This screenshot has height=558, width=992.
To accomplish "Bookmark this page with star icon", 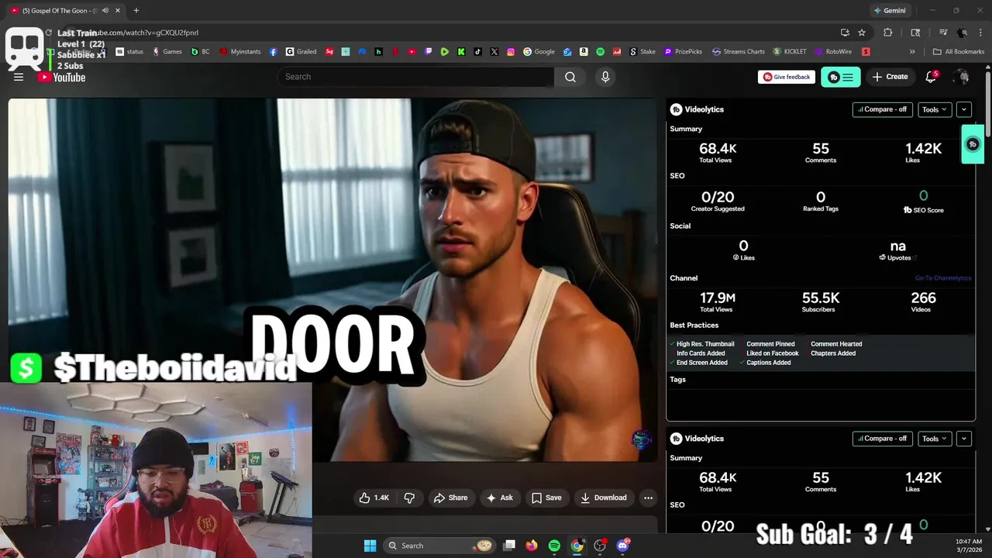I will click(862, 33).
